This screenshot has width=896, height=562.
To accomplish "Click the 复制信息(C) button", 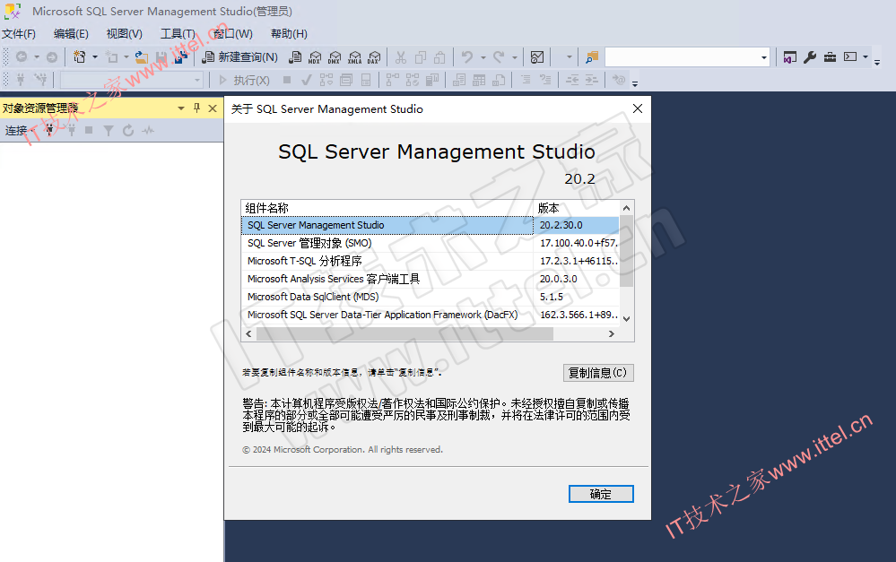I will click(x=598, y=373).
